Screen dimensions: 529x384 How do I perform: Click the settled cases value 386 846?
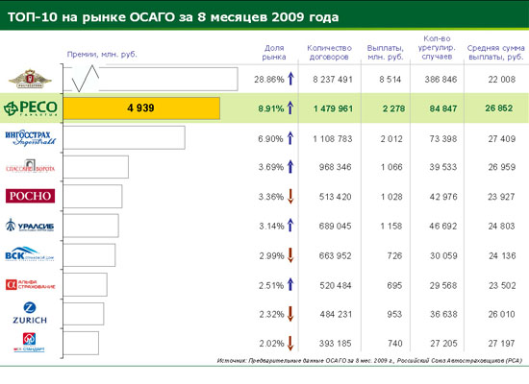pos(441,80)
